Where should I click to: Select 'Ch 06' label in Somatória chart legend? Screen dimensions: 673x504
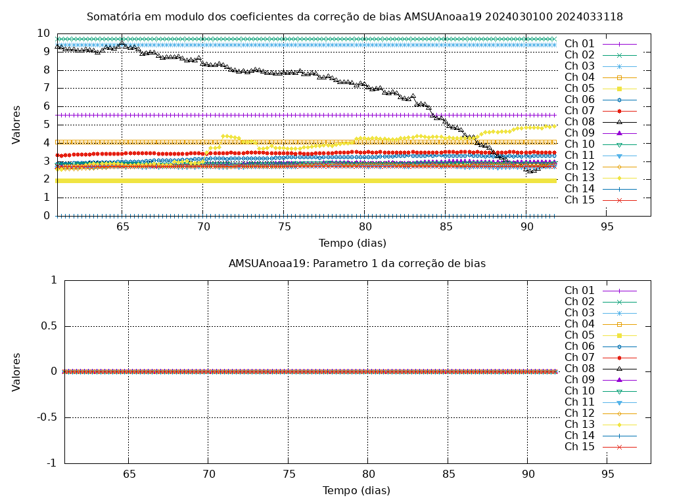(580, 100)
